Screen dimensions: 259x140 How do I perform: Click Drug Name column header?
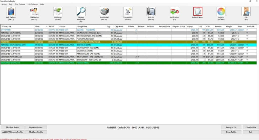tap(82, 27)
